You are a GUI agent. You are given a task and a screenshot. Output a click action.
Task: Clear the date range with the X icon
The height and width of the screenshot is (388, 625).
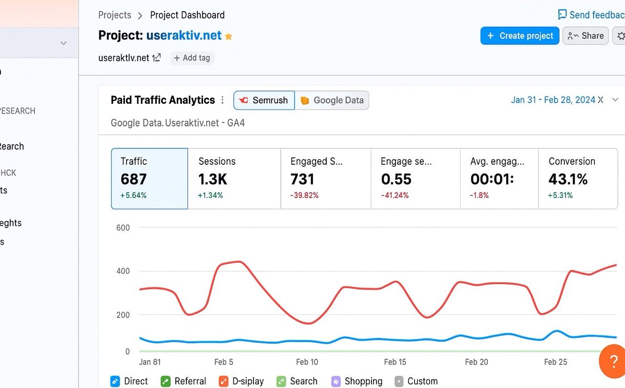(x=601, y=100)
